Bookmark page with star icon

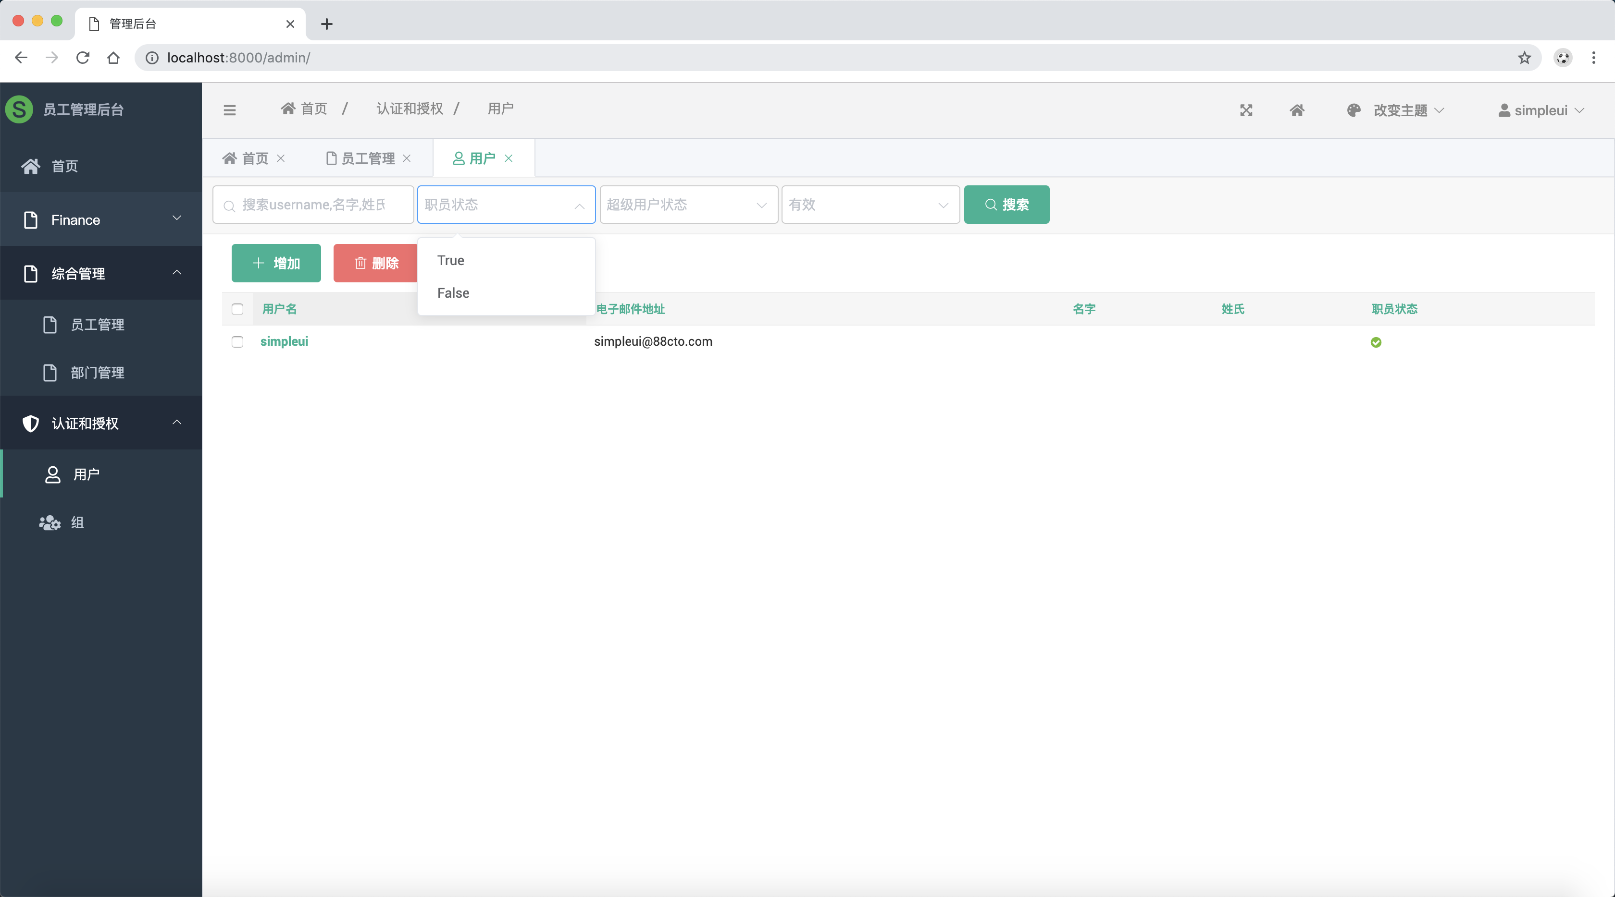[1524, 58]
